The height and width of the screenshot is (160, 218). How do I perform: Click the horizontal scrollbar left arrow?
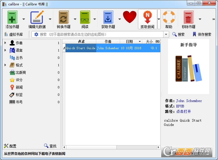(64, 147)
